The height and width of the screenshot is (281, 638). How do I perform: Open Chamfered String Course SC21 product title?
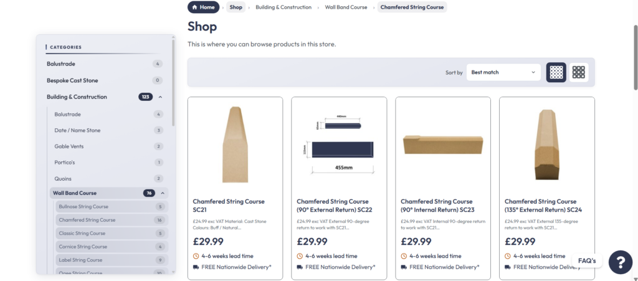(x=229, y=206)
